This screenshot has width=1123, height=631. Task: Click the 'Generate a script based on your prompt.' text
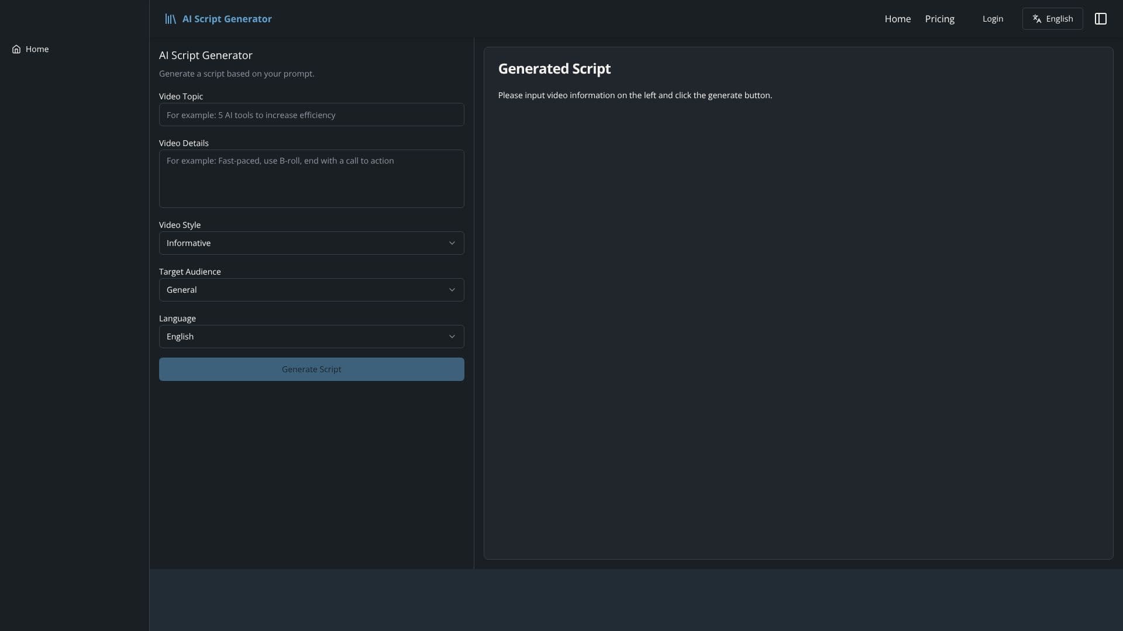click(x=236, y=74)
